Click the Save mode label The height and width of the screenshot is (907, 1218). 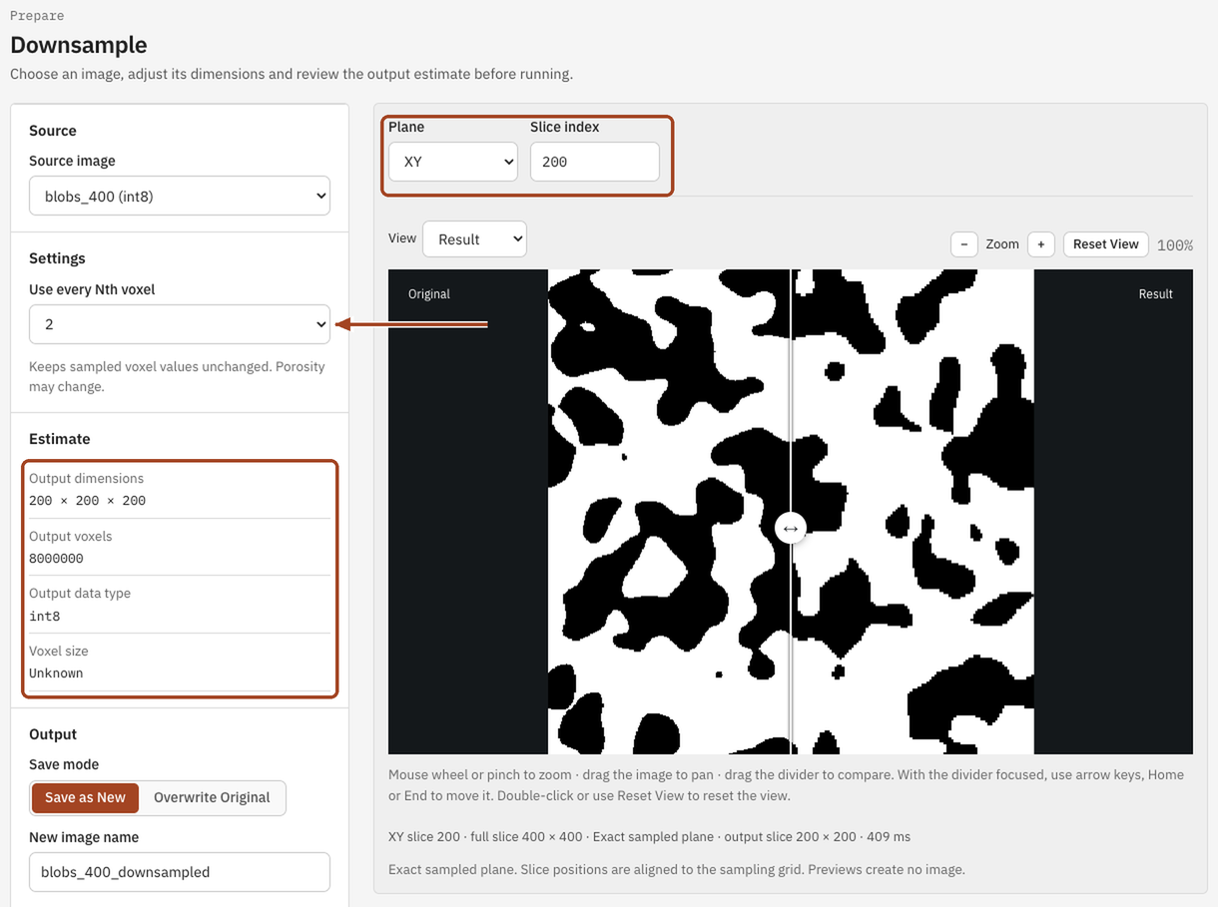tap(64, 764)
